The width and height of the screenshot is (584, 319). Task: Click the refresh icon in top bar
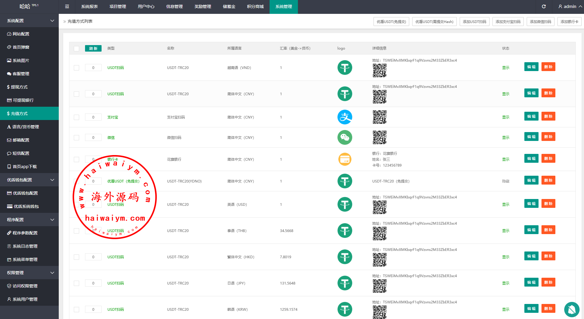click(544, 6)
